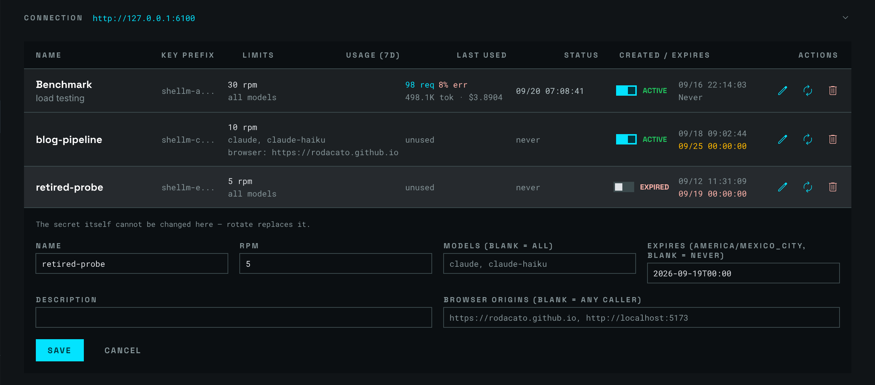
Task: Click the Last Used column header
Action: [x=482, y=55]
